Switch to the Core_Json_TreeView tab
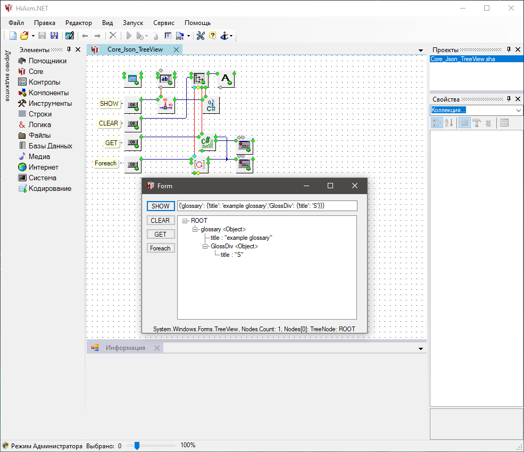The height and width of the screenshot is (452, 524). (x=135, y=49)
